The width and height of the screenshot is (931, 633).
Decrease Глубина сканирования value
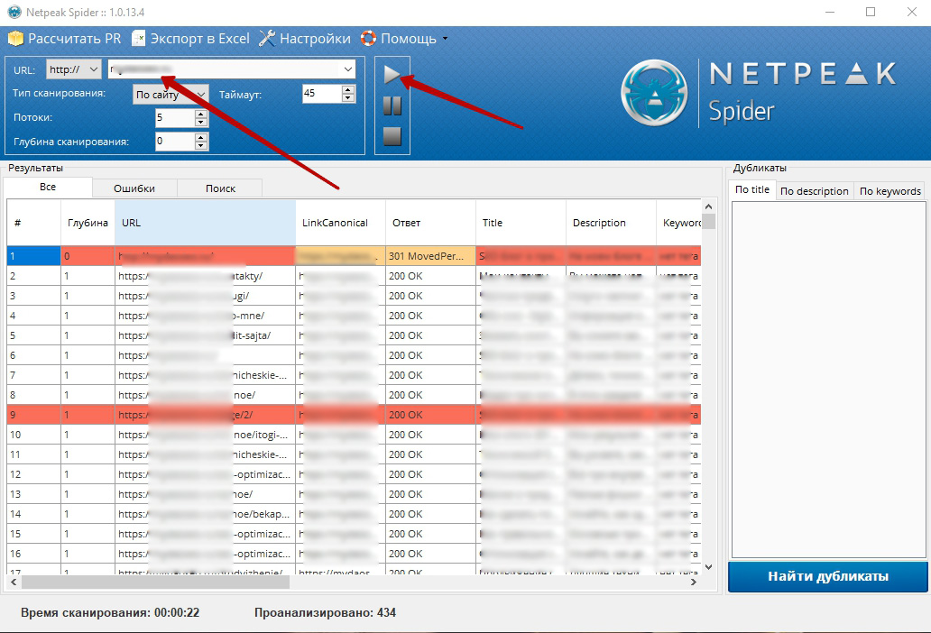click(x=201, y=146)
